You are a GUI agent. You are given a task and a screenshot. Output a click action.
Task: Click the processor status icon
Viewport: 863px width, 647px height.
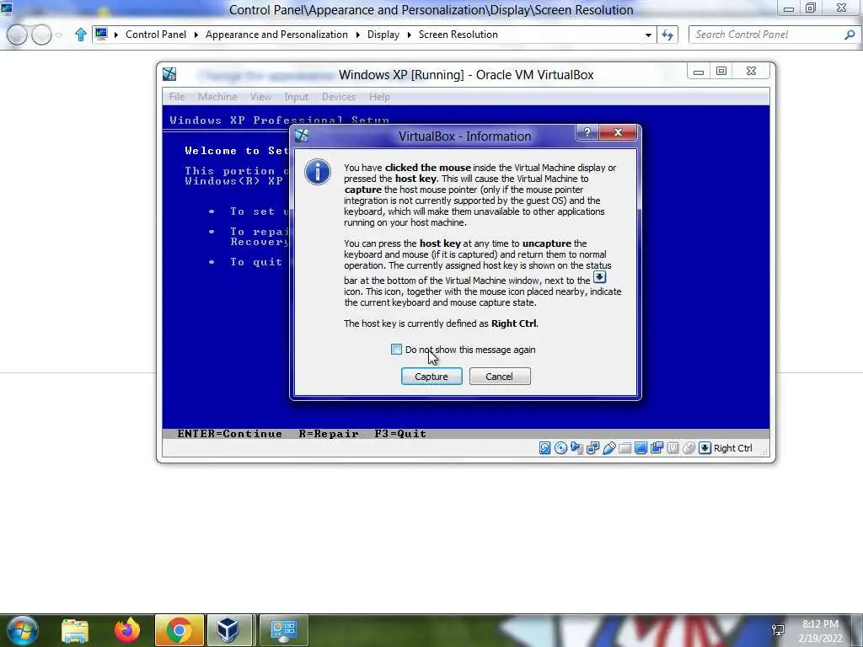[673, 448]
